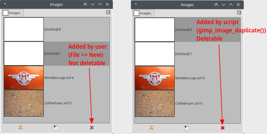The width and height of the screenshot is (267, 134).
Task: Click CoffeeFoam.xcf-5 label in left window
Action: click(x=58, y=103)
